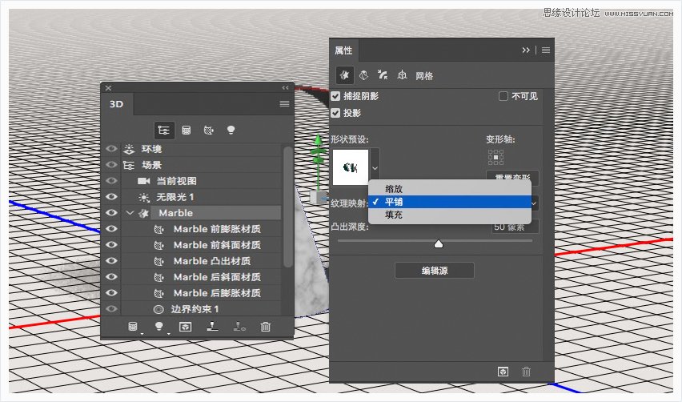
Task: Select Marble 前斜面材质 row
Action: coord(202,245)
